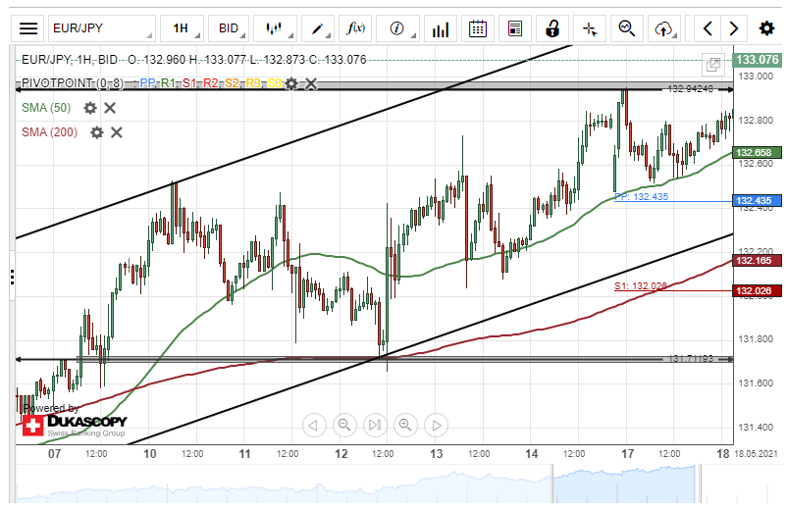Toggle the chart lock icon
Image resolution: width=787 pixels, height=510 pixels.
tap(552, 29)
